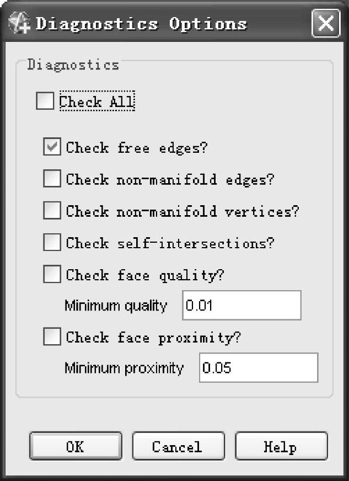
Task: Click the Cancel button
Action: pos(178,446)
